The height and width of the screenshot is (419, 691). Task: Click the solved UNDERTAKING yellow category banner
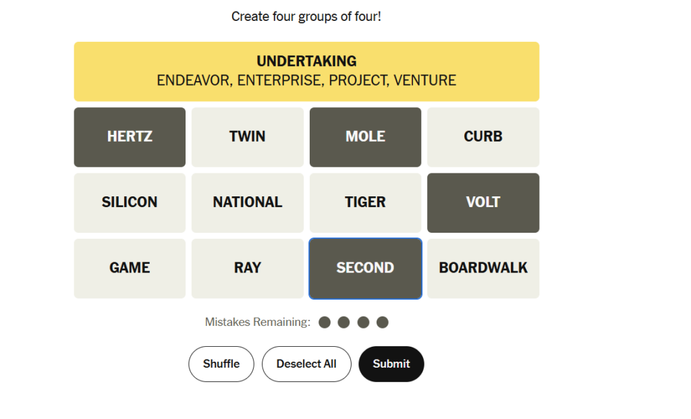306,72
